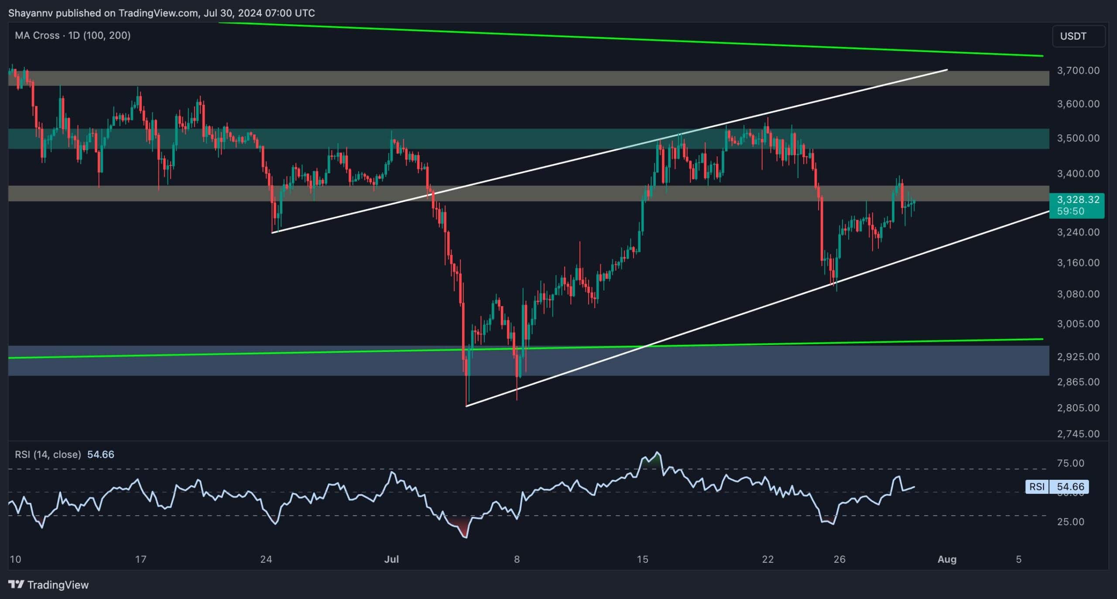The image size is (1117, 599).
Task: Click the 3,700.00 price axis label
Action: pyautogui.click(x=1078, y=71)
